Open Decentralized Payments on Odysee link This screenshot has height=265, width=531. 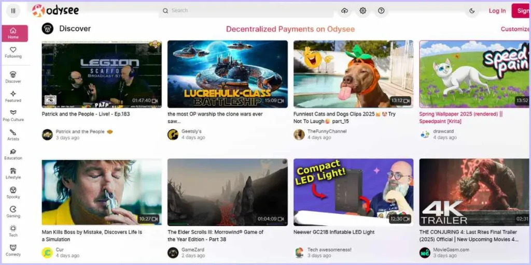coord(290,29)
